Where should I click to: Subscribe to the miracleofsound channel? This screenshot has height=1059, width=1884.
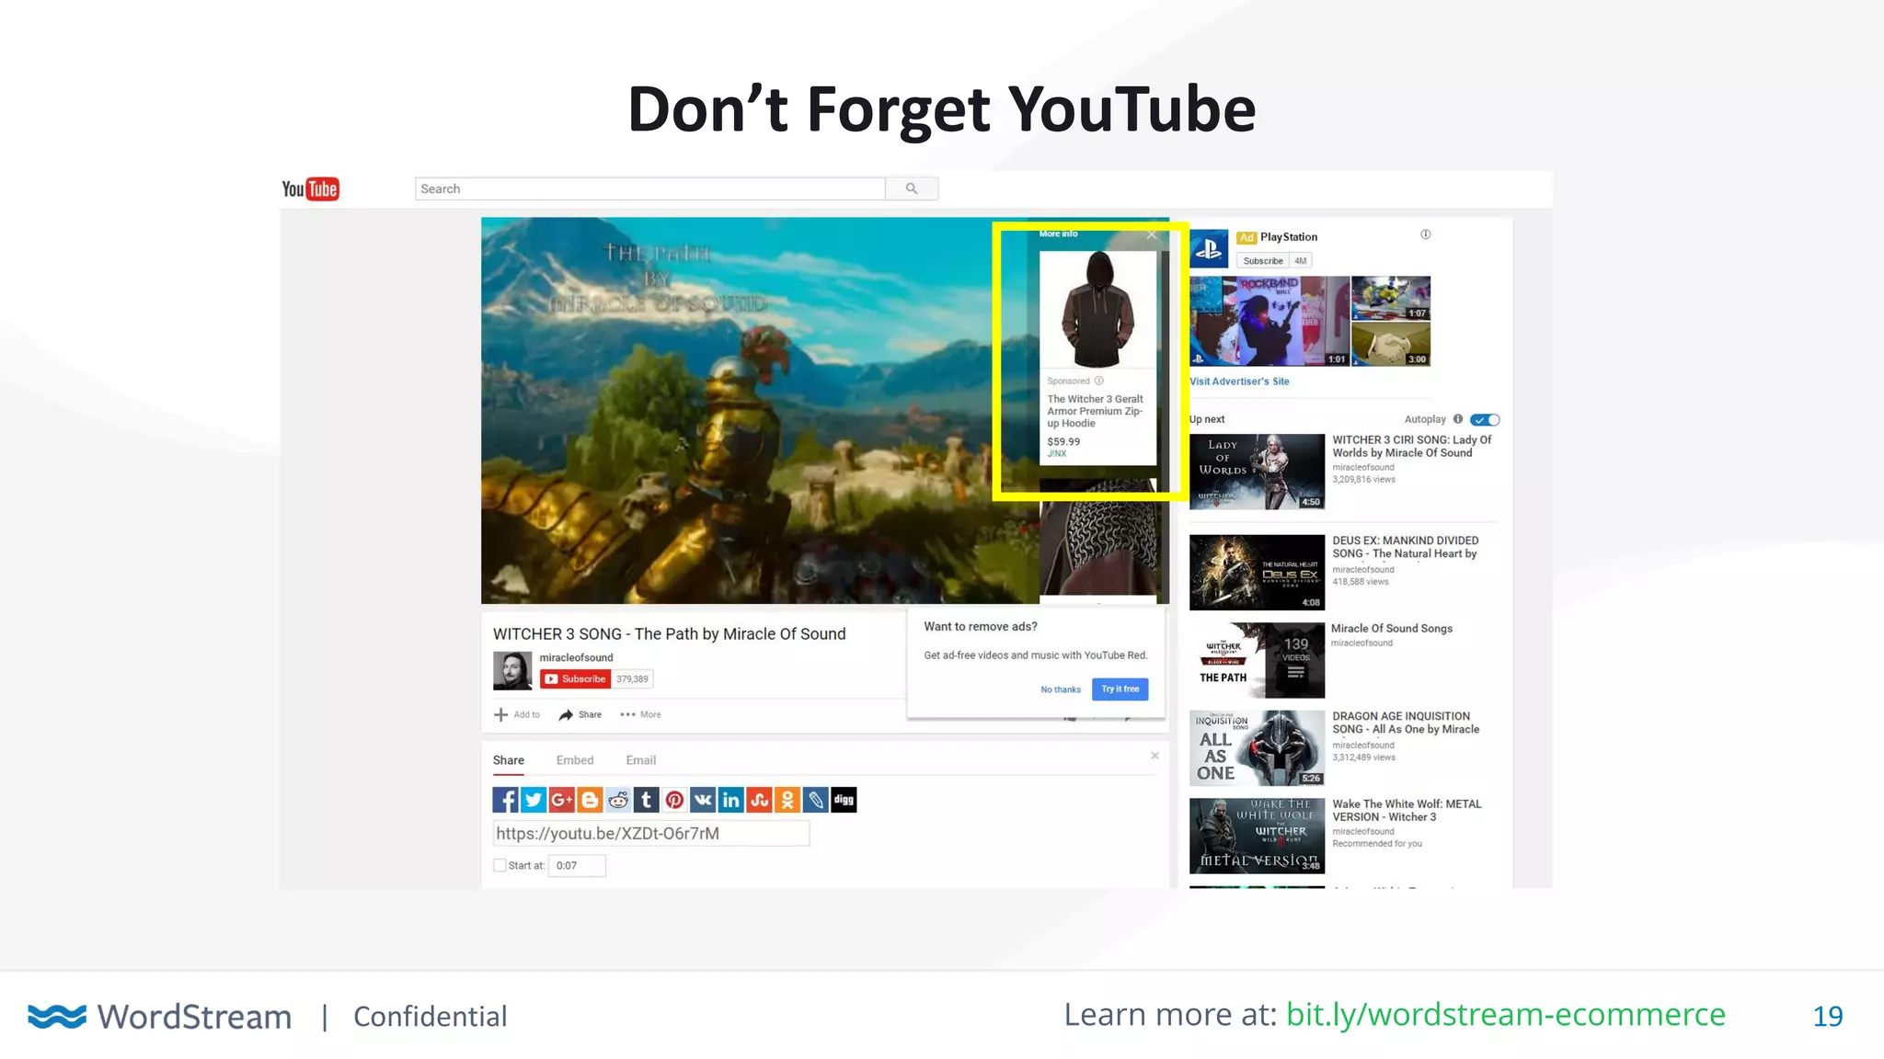pyautogui.click(x=575, y=679)
